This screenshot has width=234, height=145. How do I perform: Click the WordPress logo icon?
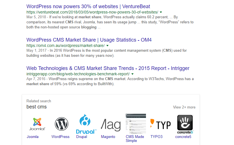(x=62, y=124)
